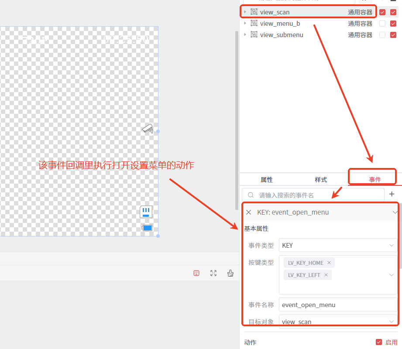402x349 pixels.
Task: Uncheck the checked box in the view_submenu row
Action: [x=393, y=35]
